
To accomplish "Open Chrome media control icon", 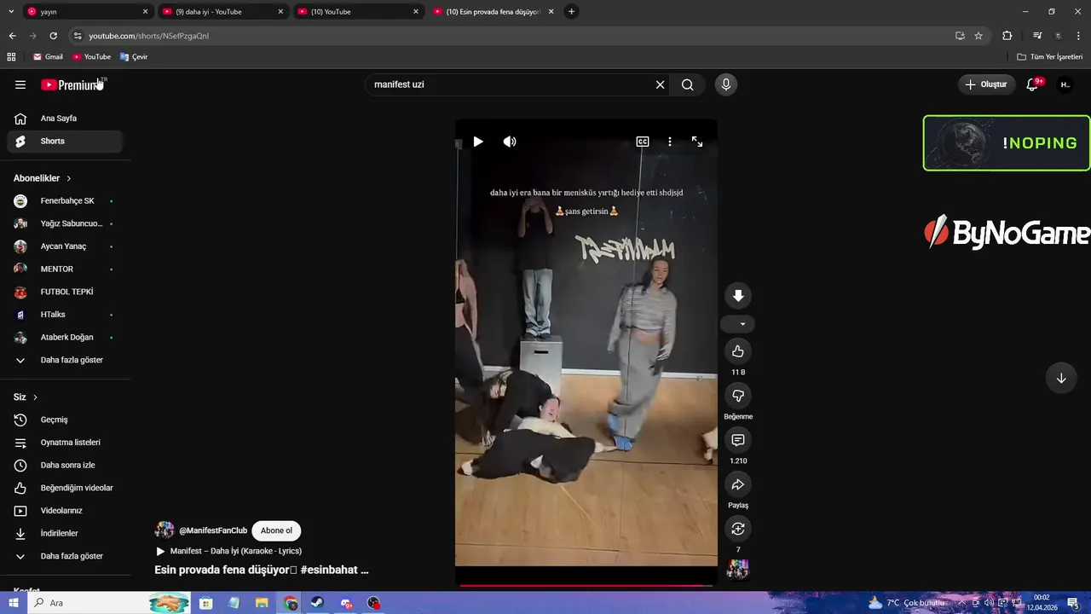I will point(1037,36).
